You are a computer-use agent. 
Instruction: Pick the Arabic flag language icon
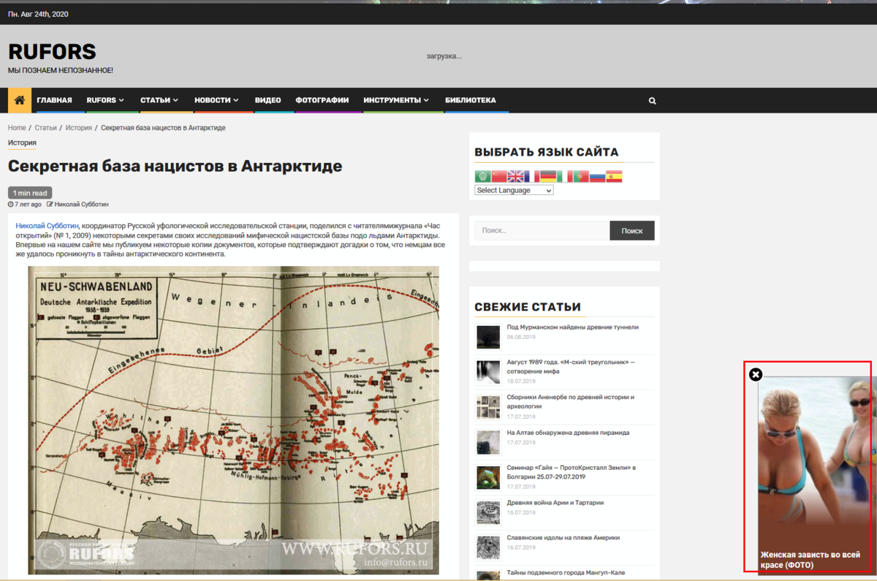click(x=482, y=176)
